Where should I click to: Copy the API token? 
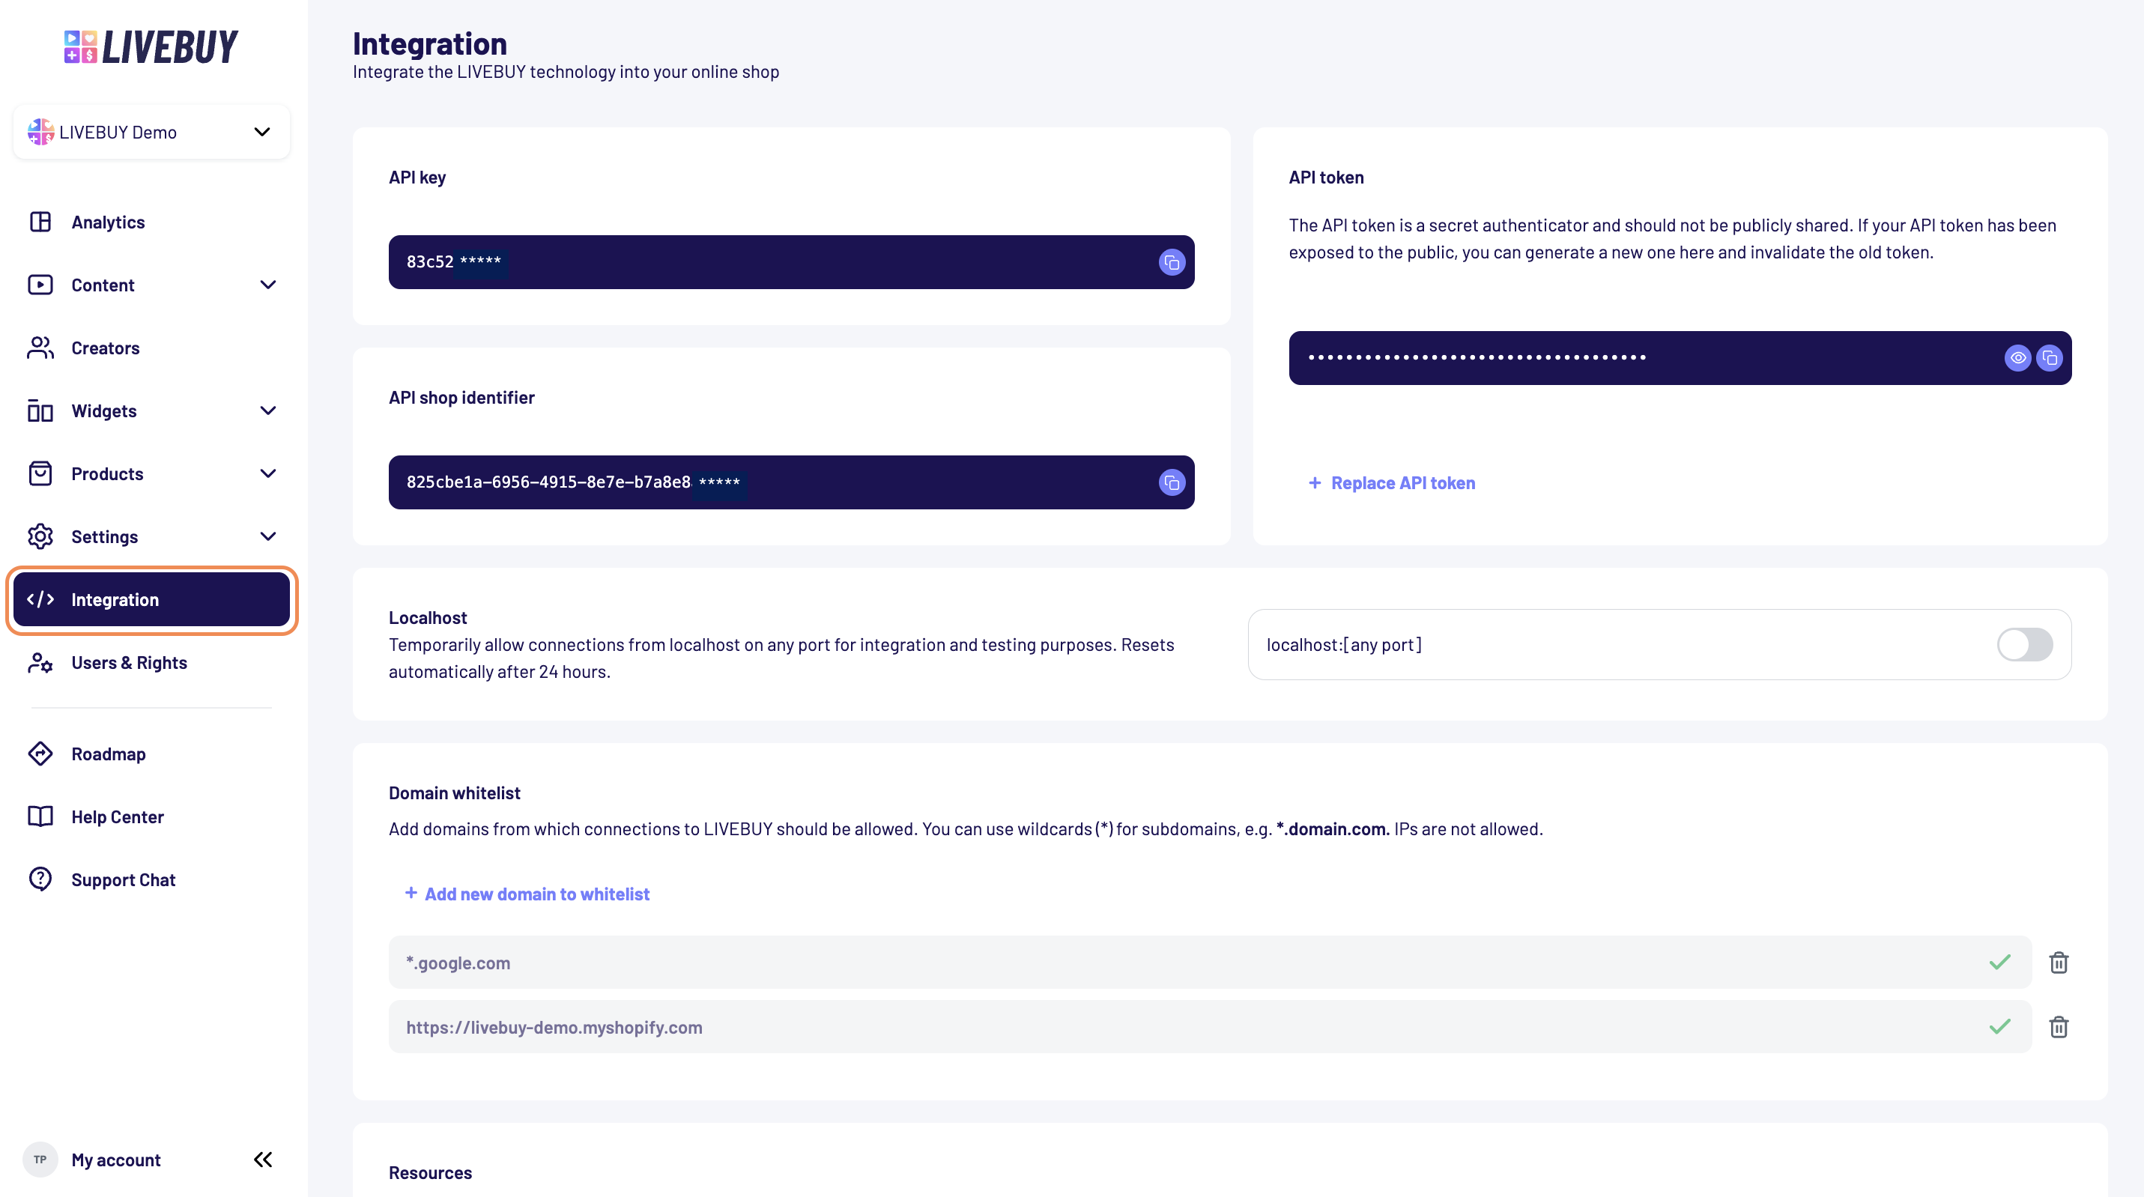[2049, 358]
